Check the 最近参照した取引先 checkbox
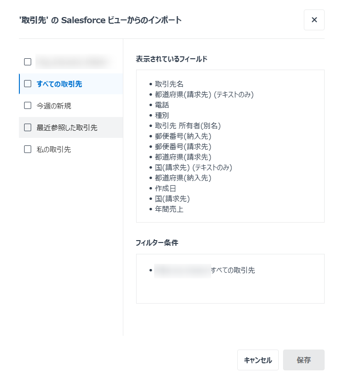The width and height of the screenshot is (344, 377). 27,127
